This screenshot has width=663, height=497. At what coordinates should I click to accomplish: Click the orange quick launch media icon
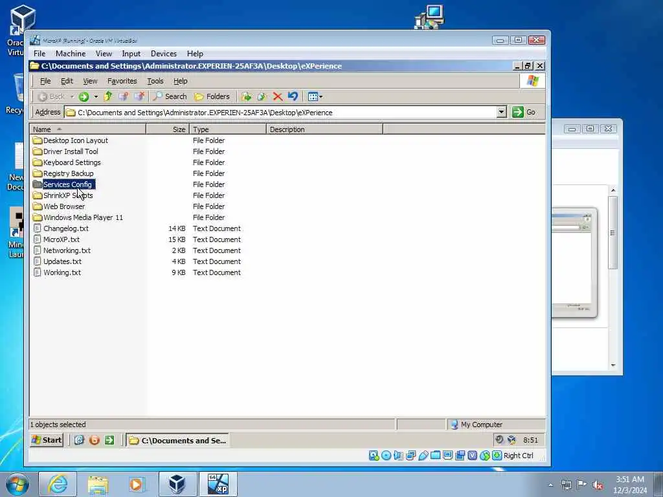pos(95,440)
